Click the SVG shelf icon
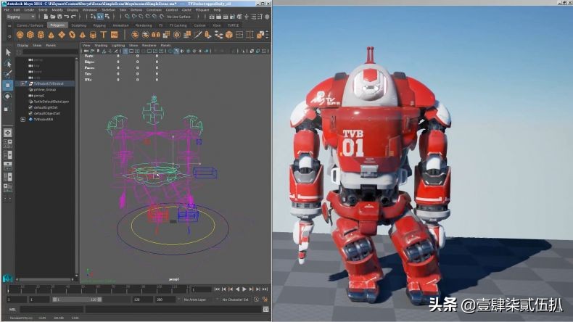Image resolution: width=573 pixels, height=322 pixels. (x=115, y=34)
